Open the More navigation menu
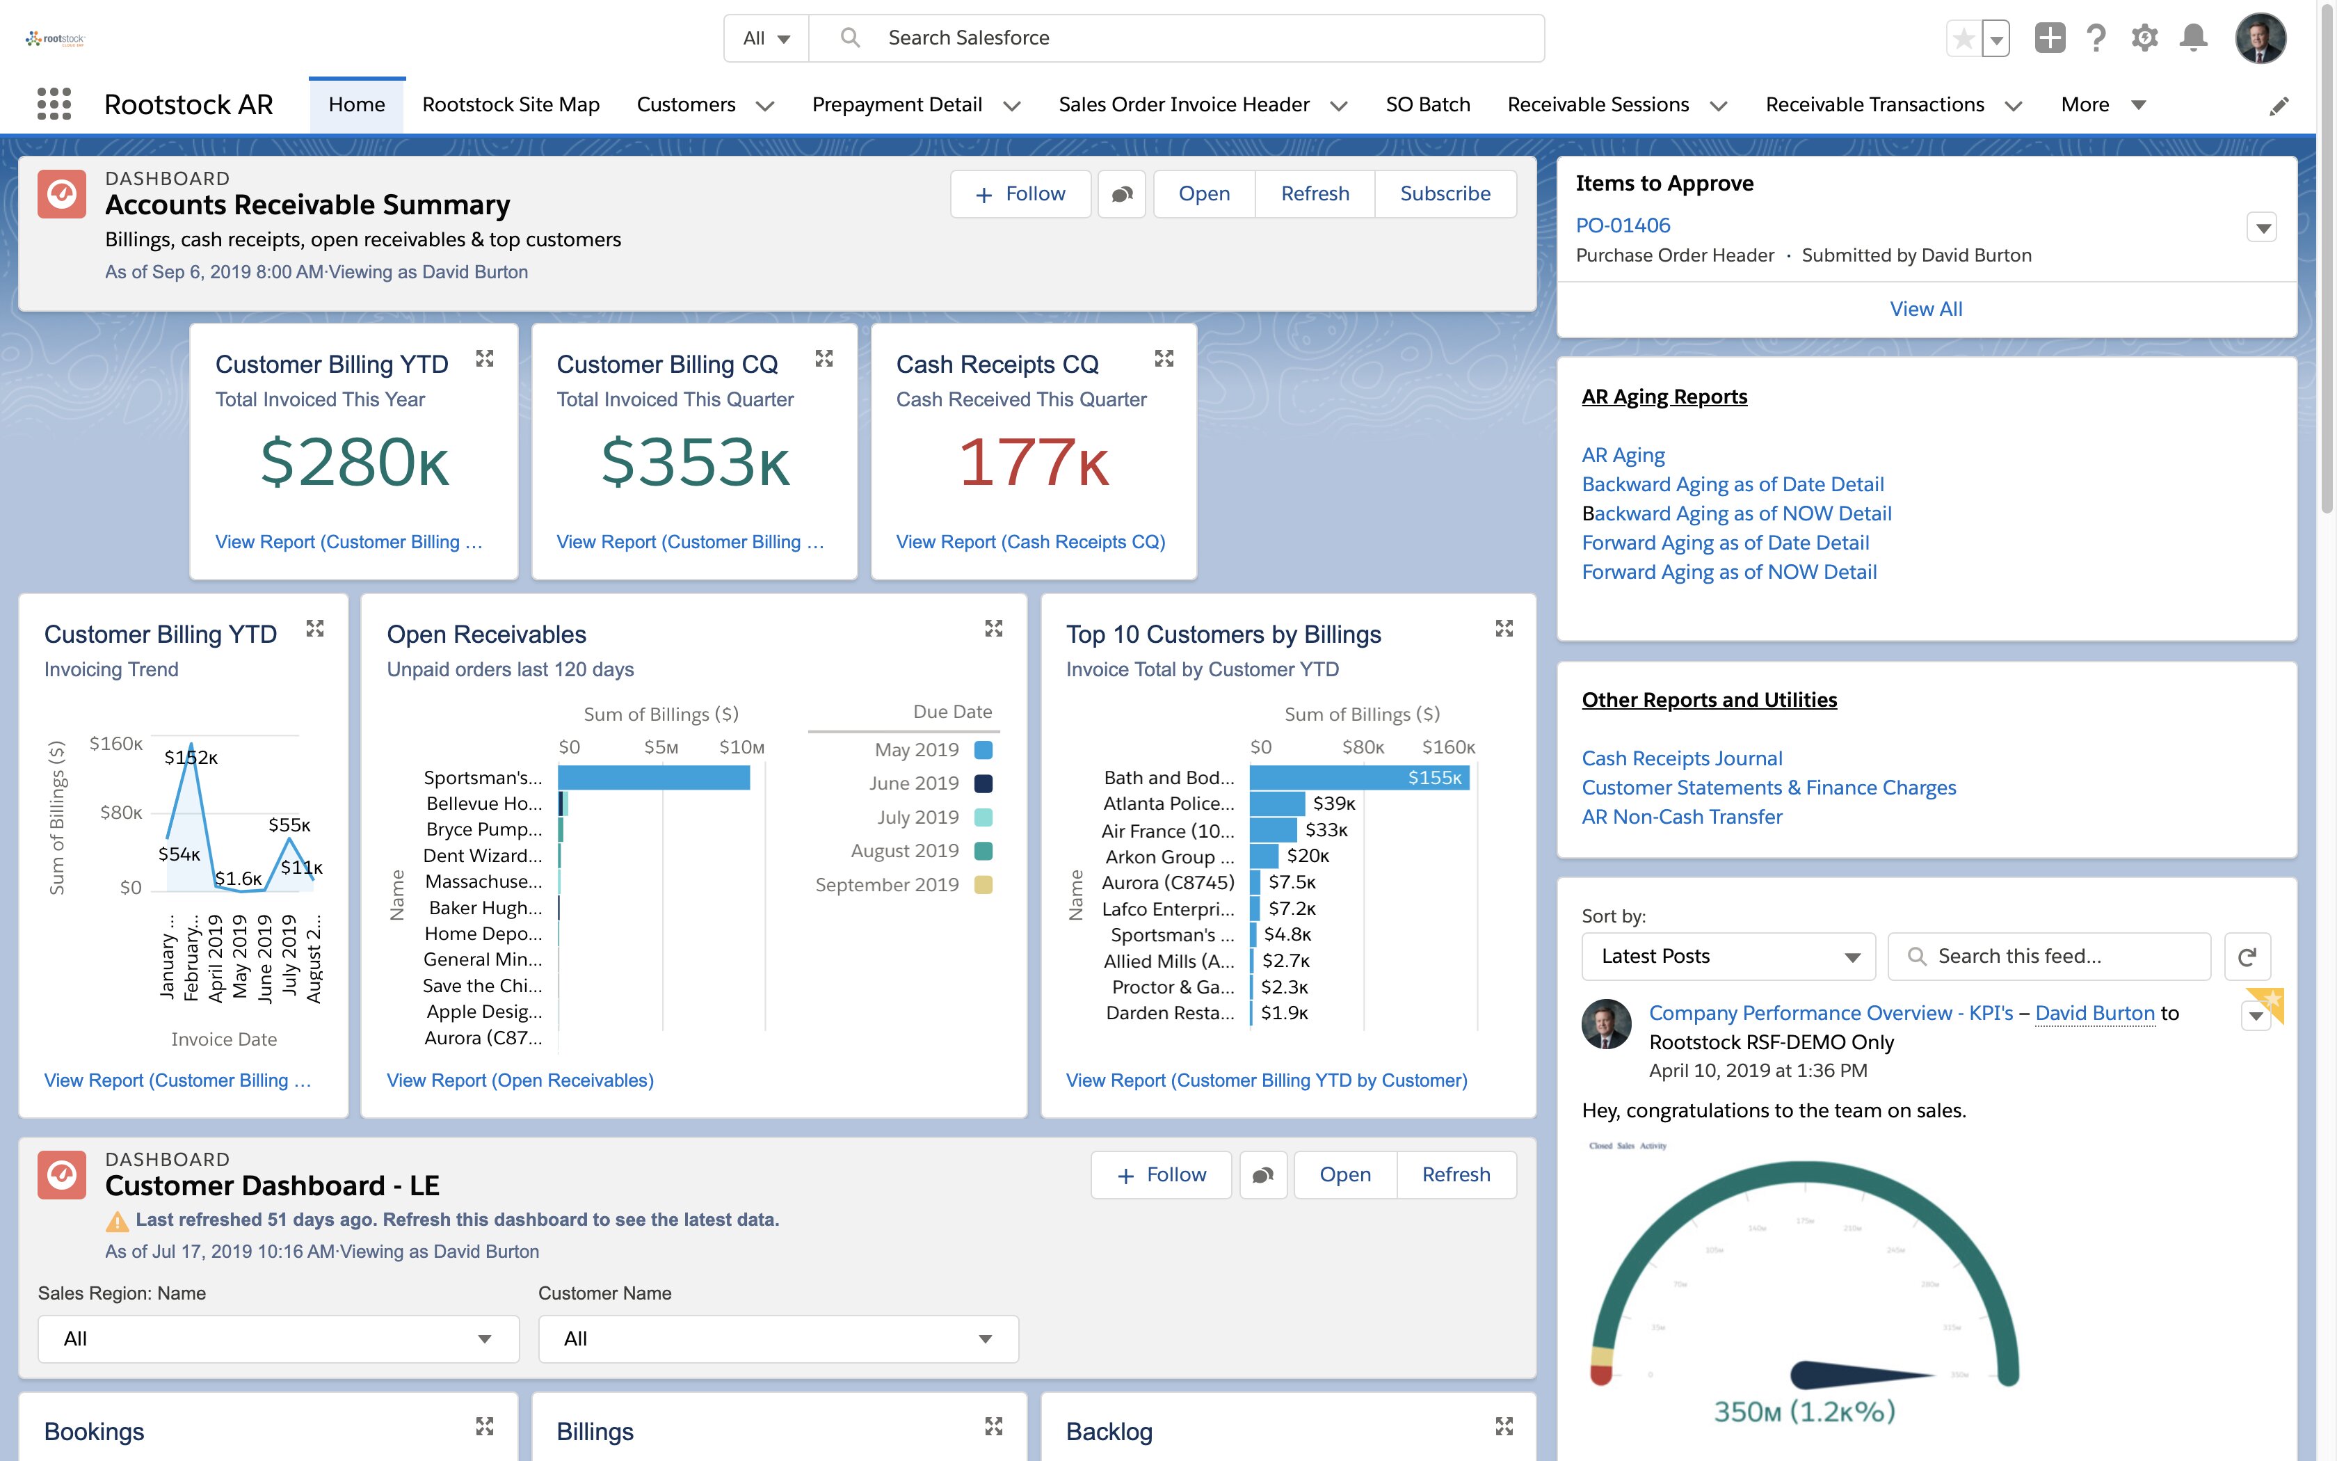 pos(2103,104)
